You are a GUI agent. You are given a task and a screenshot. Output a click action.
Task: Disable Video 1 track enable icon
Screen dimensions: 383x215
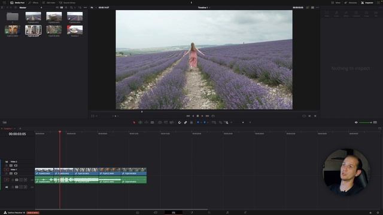[16, 173]
